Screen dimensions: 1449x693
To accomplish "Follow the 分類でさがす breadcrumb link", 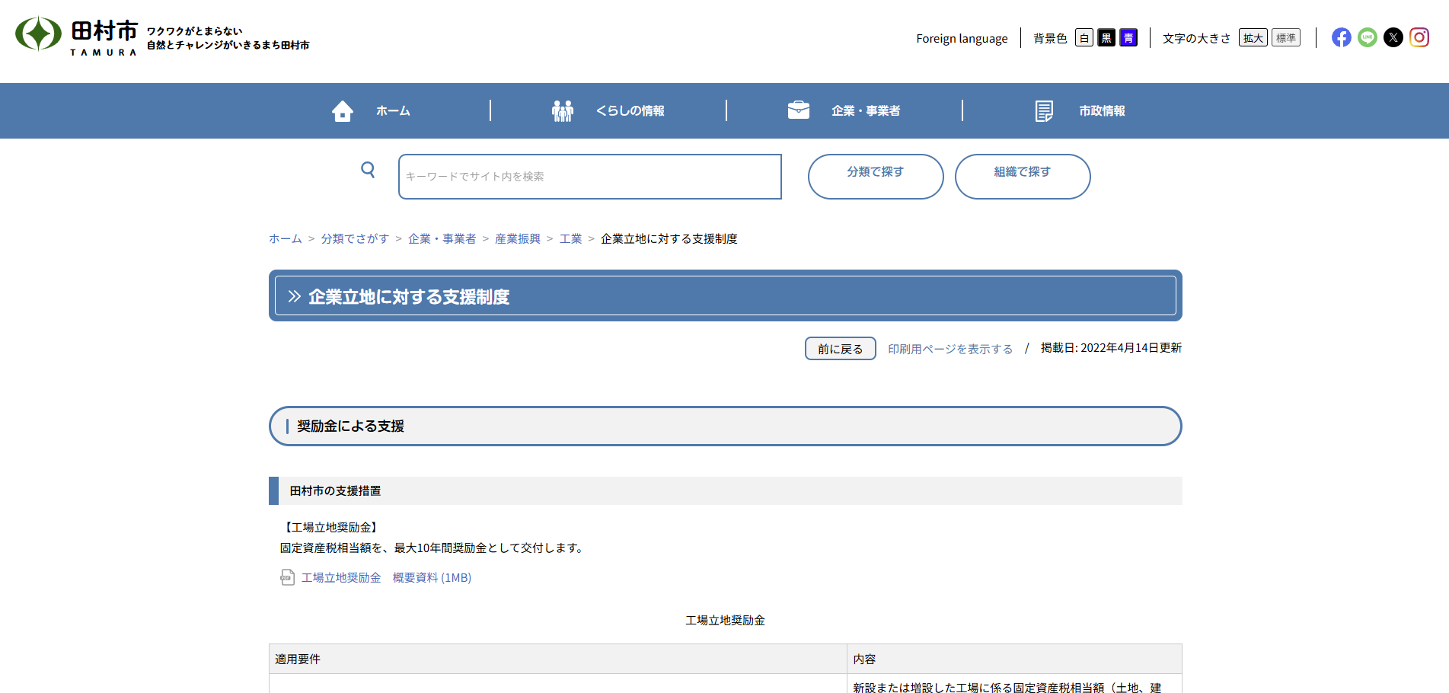I will (x=355, y=239).
